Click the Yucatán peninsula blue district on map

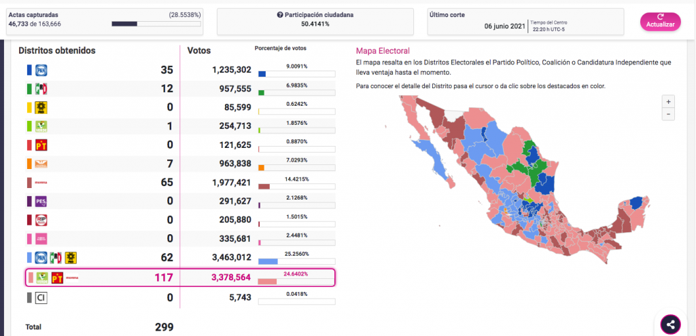coord(637,203)
